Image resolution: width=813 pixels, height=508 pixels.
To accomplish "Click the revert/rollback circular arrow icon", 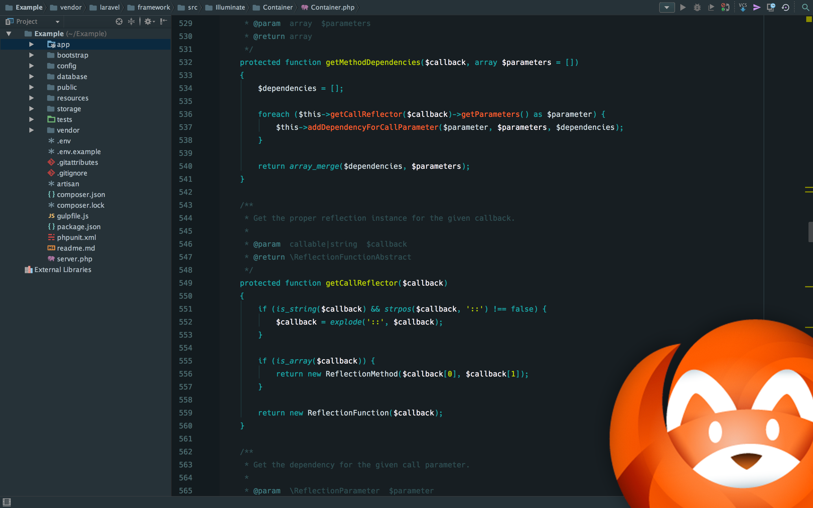I will click(x=785, y=7).
